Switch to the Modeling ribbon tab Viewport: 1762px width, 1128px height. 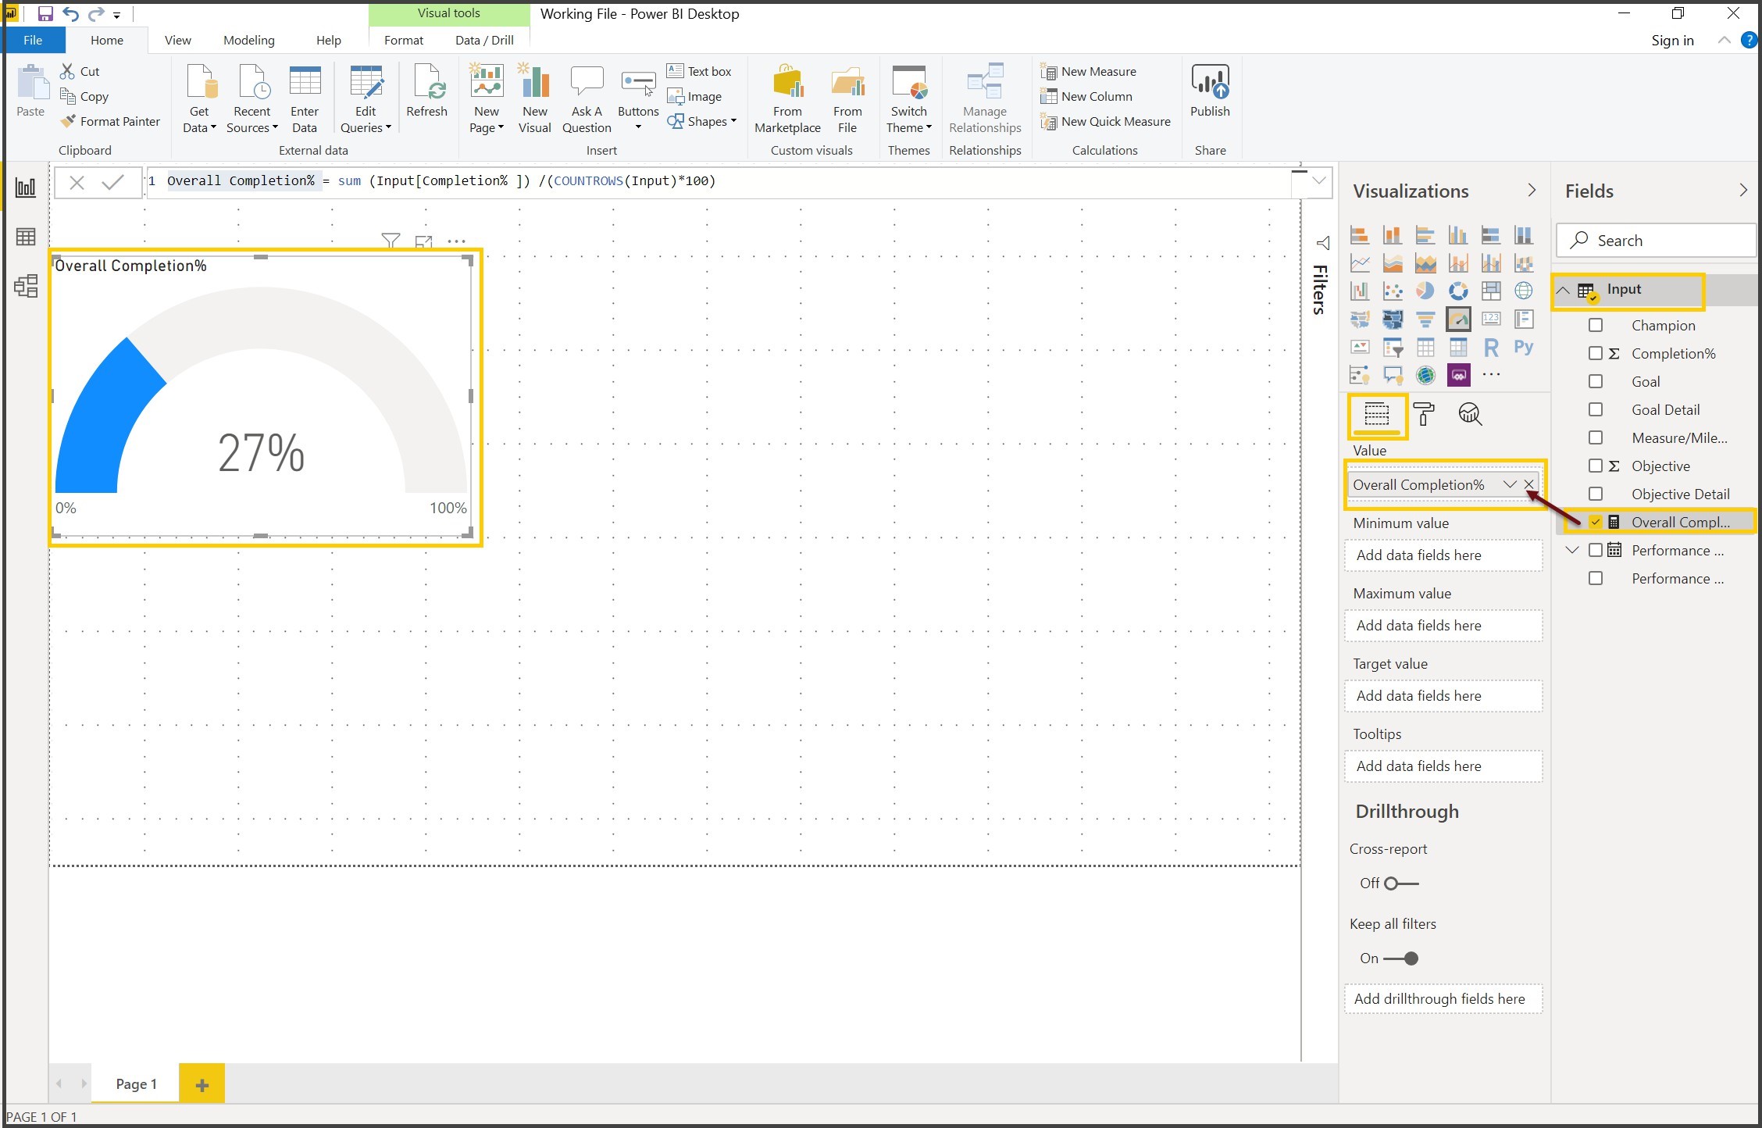click(x=248, y=40)
